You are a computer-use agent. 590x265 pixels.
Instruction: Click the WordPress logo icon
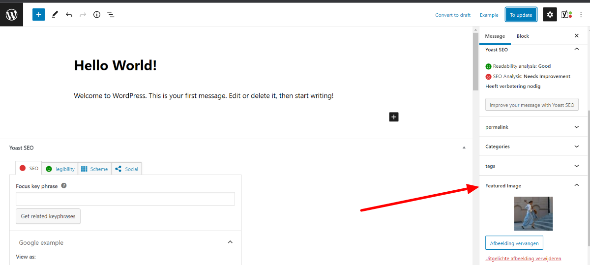[12, 15]
